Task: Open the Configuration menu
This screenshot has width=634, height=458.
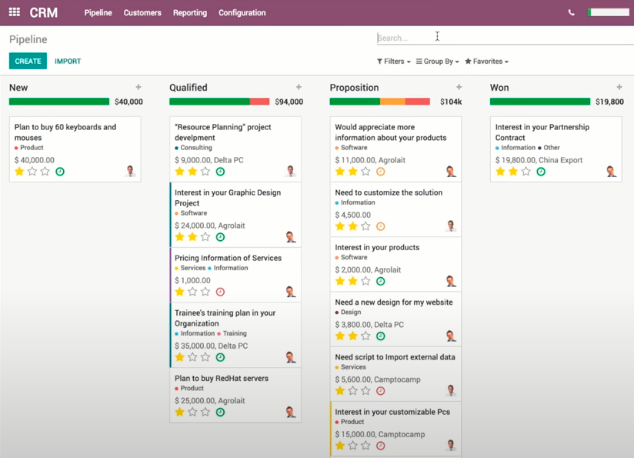Action: [242, 13]
